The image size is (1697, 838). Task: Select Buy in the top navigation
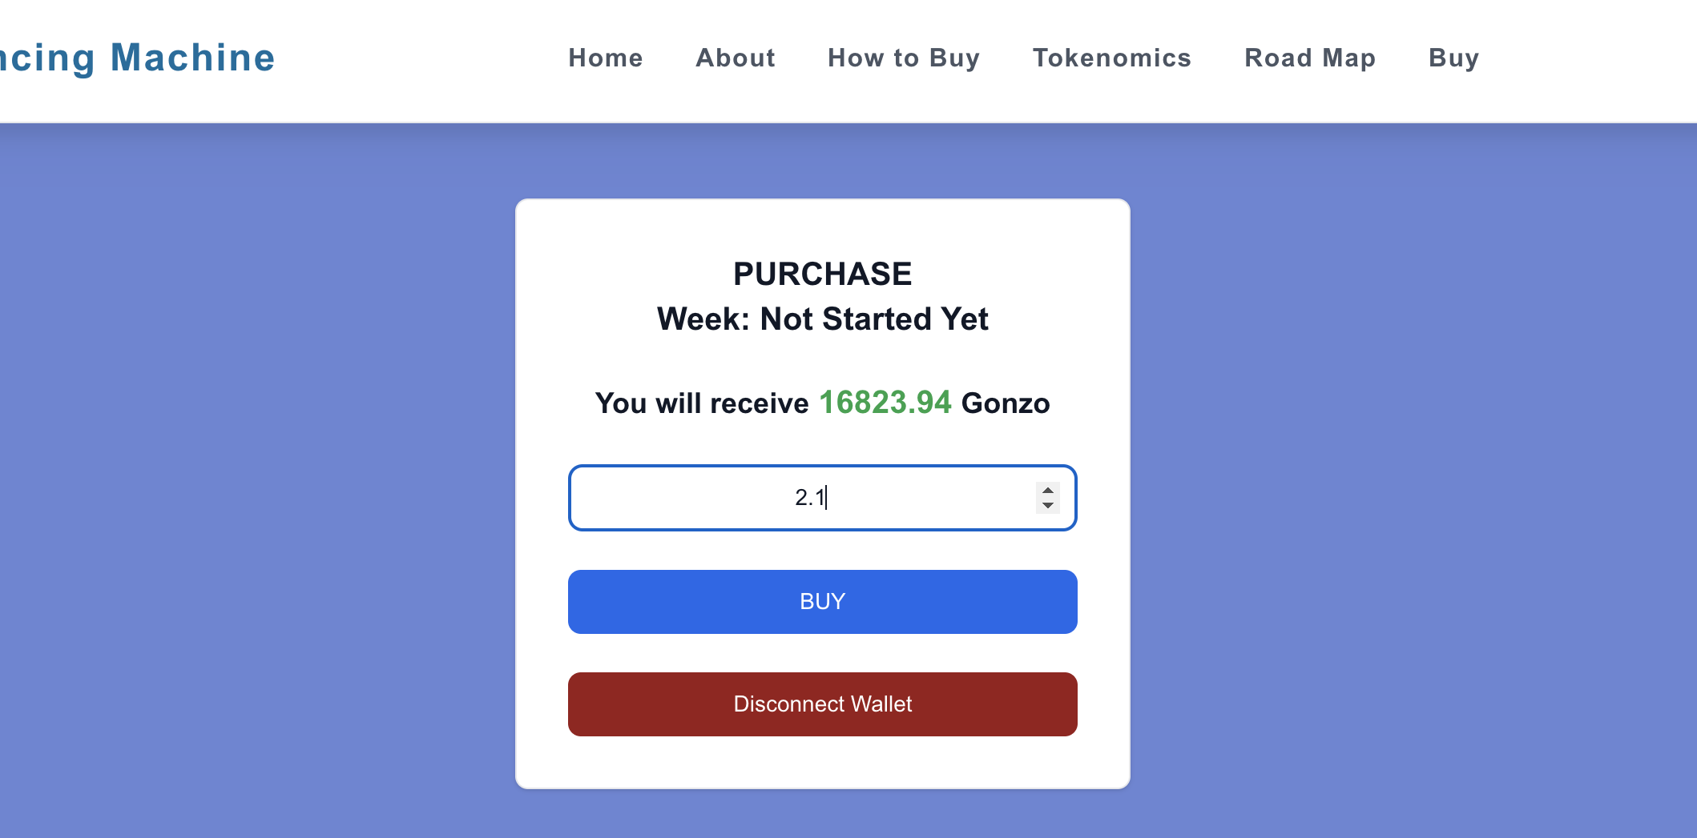(x=1453, y=58)
